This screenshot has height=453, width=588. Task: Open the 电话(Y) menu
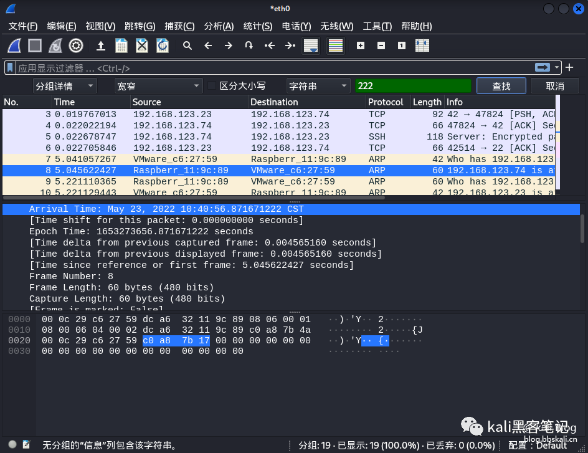point(296,26)
